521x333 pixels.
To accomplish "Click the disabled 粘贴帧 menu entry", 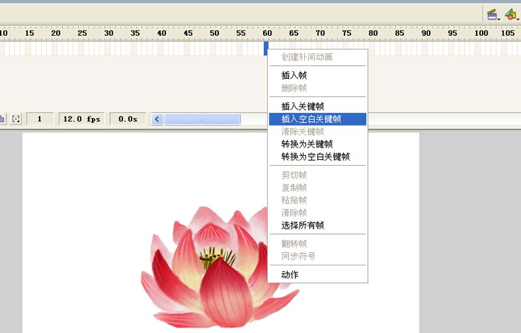I will [317, 200].
